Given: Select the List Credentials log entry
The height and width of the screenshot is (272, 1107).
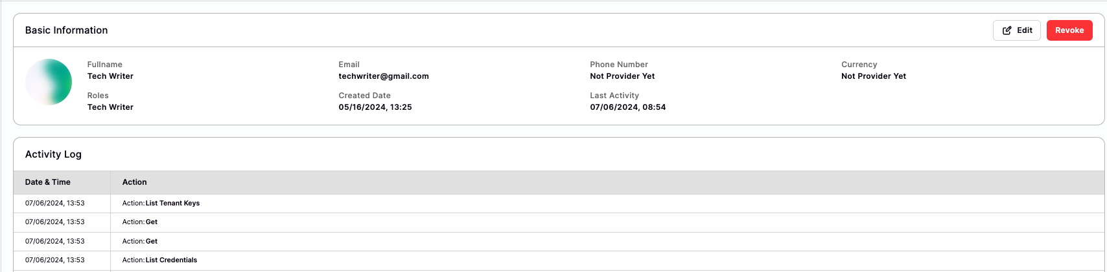Looking at the screenshot, I should 171,260.
